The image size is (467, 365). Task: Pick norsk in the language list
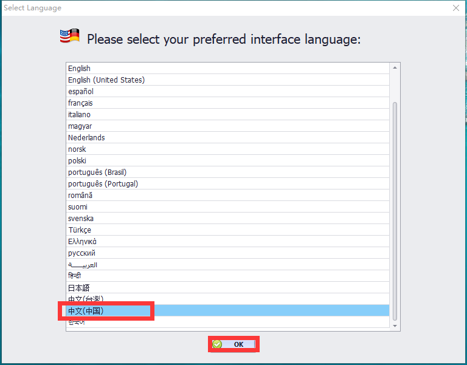coord(227,149)
